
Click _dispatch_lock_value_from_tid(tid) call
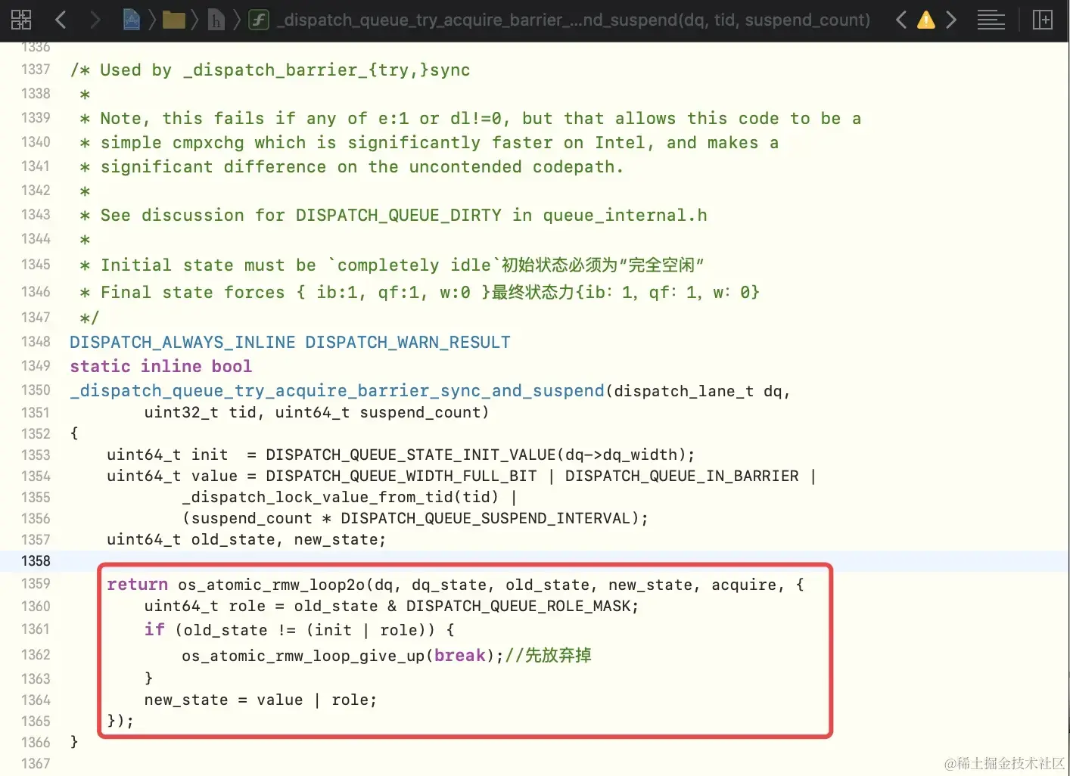click(340, 497)
